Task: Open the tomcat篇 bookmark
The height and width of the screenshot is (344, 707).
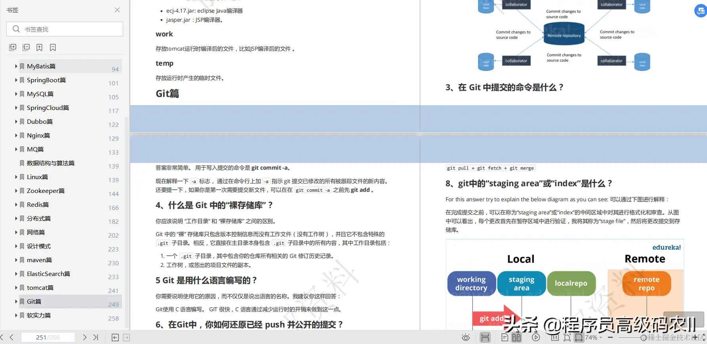Action: pyautogui.click(x=40, y=287)
